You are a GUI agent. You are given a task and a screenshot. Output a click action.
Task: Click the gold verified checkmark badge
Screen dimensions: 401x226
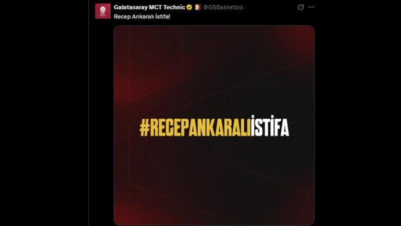[189, 7]
